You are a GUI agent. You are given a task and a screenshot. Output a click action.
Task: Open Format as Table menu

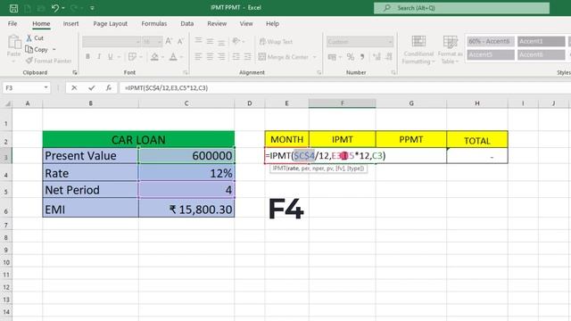point(450,50)
